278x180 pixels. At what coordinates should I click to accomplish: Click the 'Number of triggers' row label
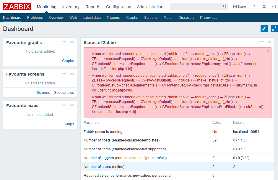tap(125, 158)
